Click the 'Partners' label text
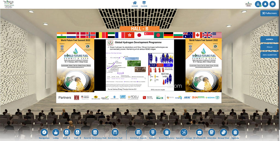Screen dimensions: 280x141 (x=65, y=98)
